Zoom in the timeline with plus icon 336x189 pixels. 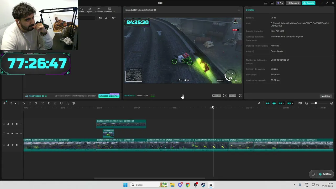pyautogui.click(x=332, y=103)
